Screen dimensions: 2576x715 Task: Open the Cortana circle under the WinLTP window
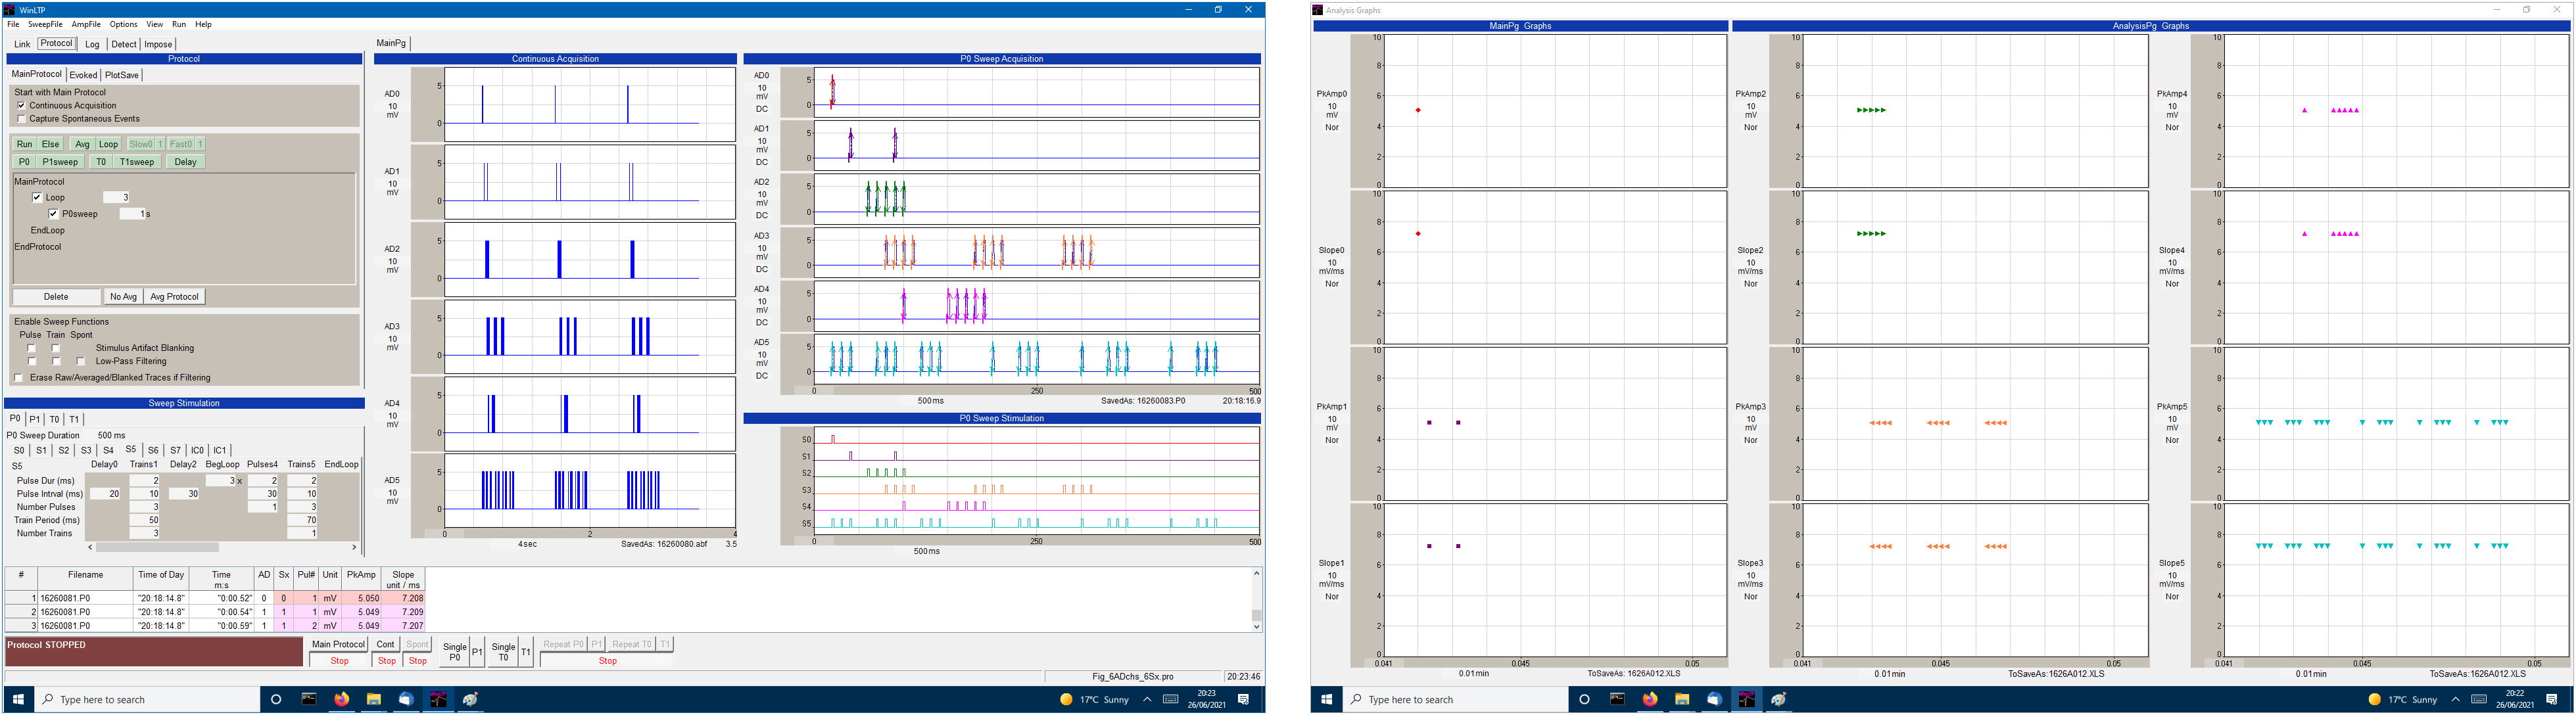(x=277, y=699)
